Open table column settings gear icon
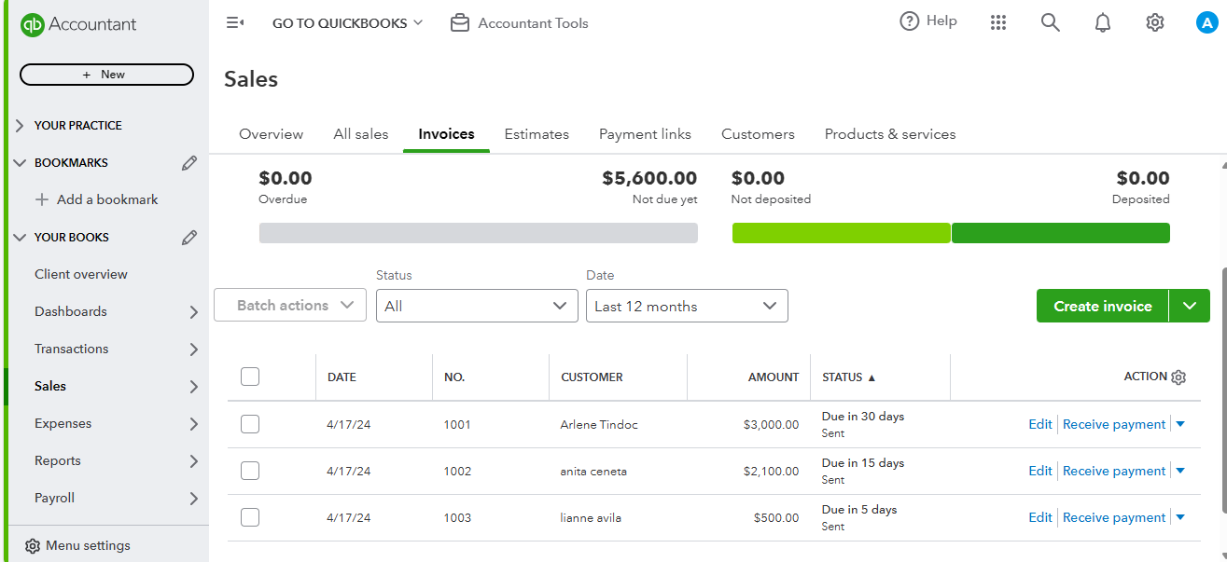Screen dimensions: 1227x562 [x=1178, y=377]
